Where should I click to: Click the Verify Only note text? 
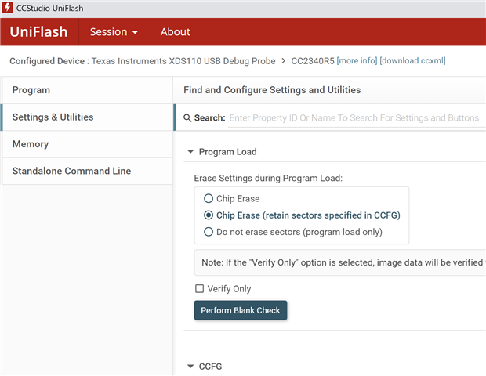[x=343, y=262]
